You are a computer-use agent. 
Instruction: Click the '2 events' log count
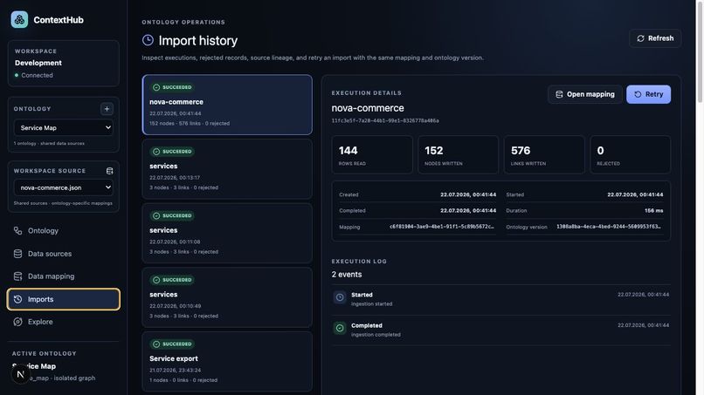click(x=347, y=275)
